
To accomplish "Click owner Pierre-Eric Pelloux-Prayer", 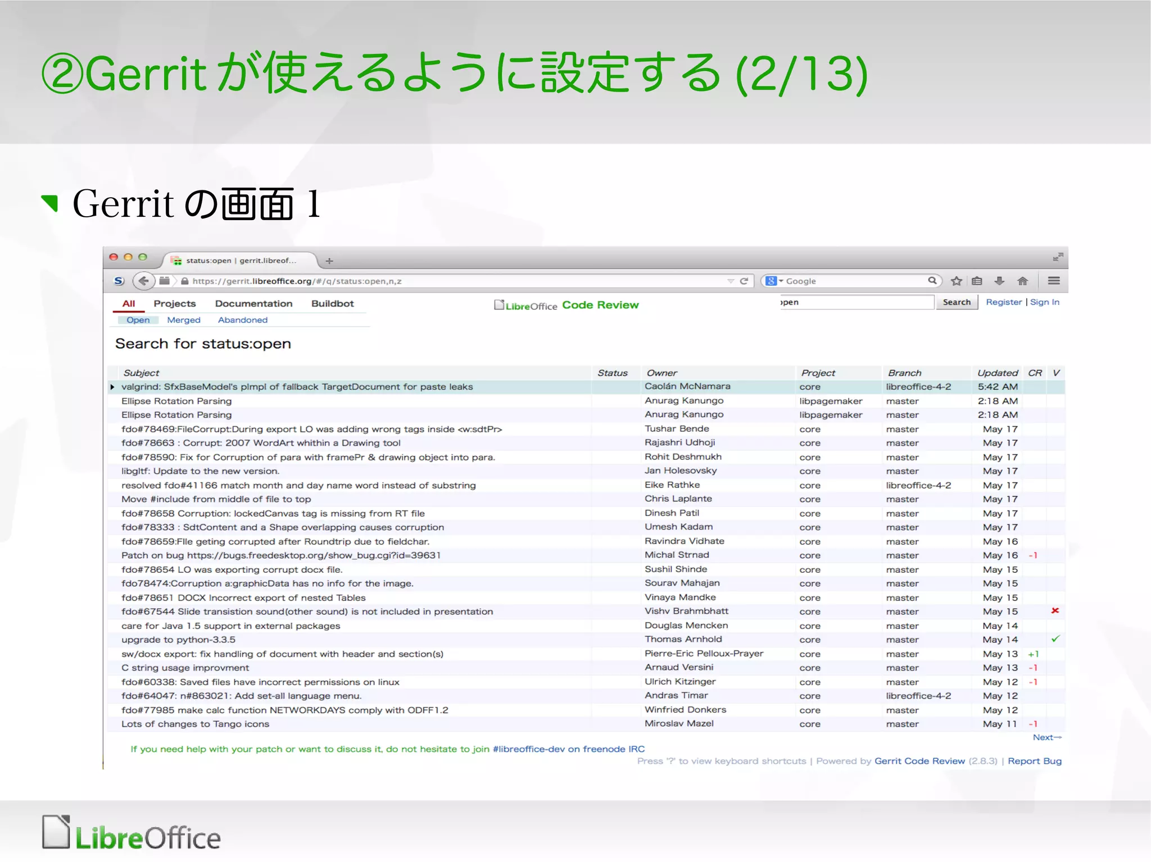I will [x=704, y=653].
